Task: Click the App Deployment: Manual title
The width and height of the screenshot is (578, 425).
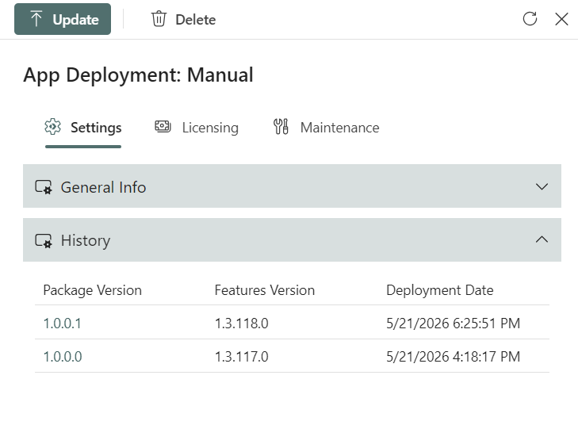Action: (x=138, y=75)
